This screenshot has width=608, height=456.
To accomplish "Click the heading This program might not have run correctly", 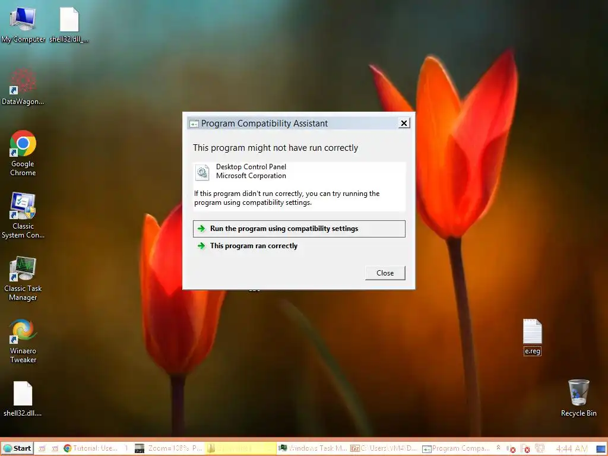I will click(x=275, y=148).
